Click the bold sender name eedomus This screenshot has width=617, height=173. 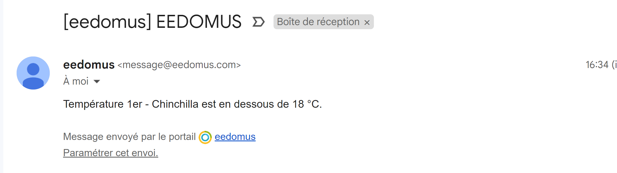pyautogui.click(x=89, y=65)
